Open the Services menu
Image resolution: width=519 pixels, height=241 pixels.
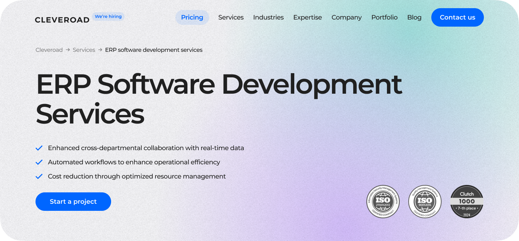[231, 17]
